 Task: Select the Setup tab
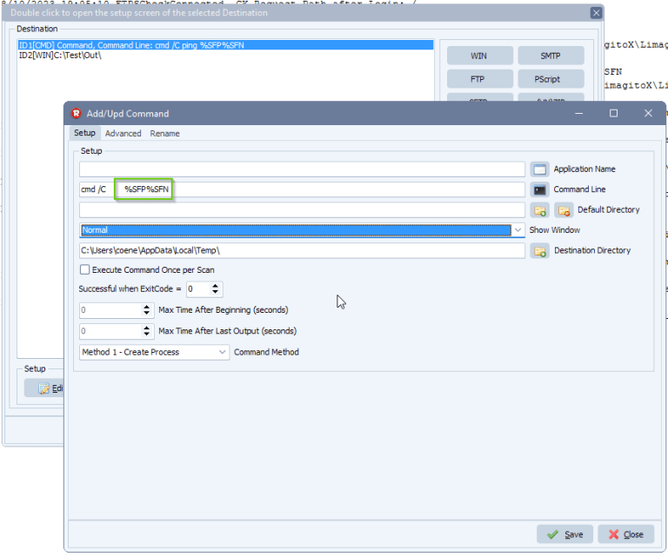84,133
